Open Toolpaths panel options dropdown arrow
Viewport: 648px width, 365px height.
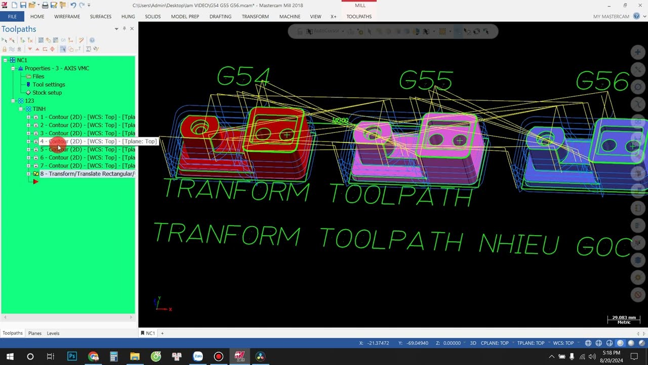click(x=116, y=29)
